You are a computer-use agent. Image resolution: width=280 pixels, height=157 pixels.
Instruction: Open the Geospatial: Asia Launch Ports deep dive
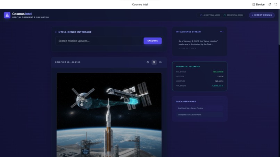200,115
